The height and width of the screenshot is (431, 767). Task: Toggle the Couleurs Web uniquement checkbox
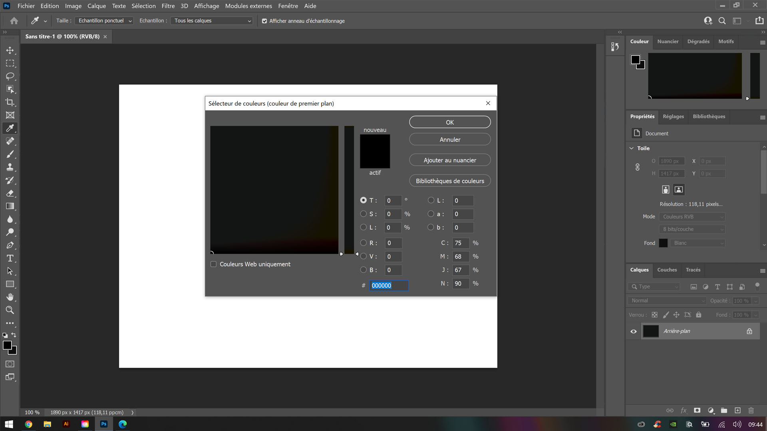tap(213, 264)
